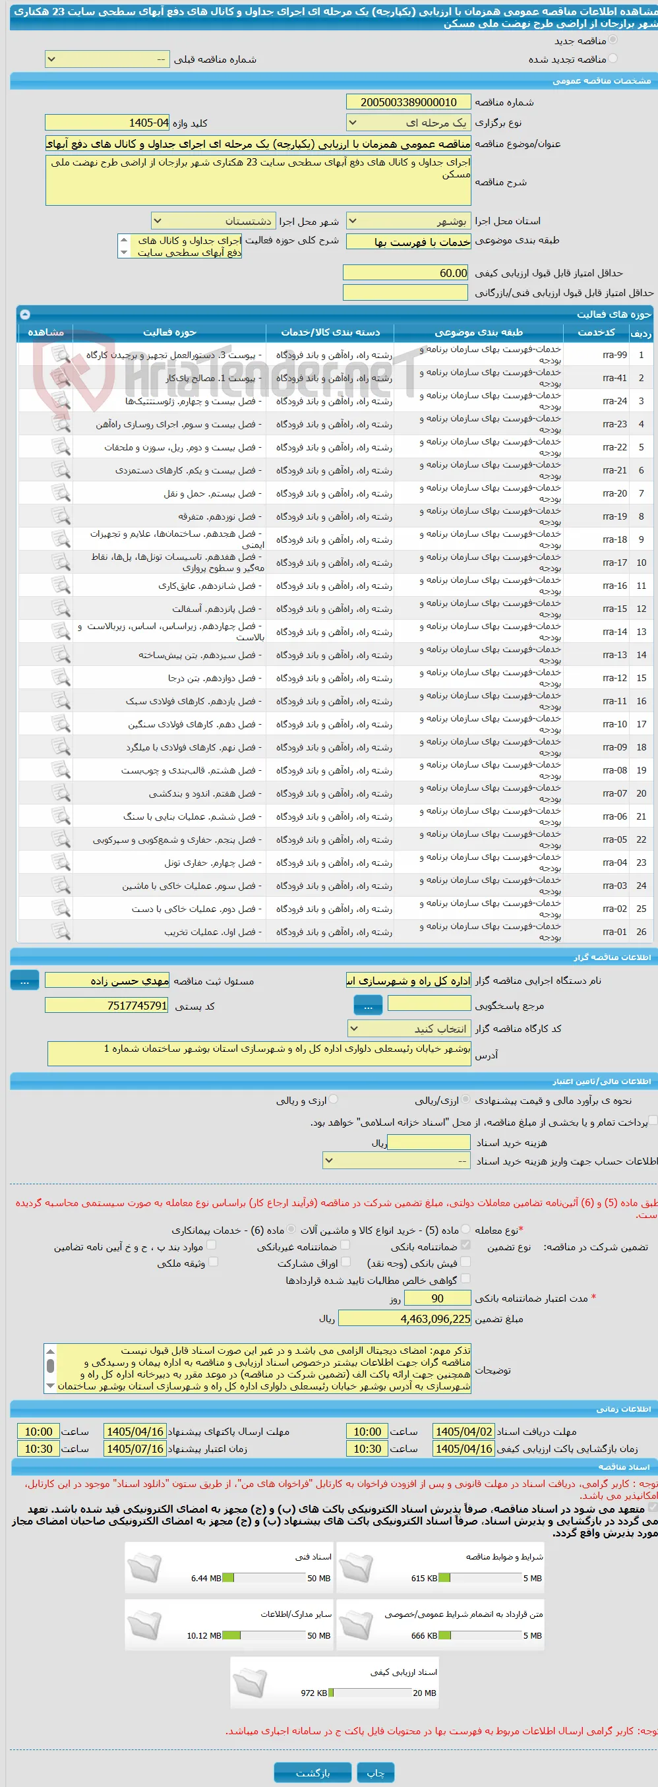Click the حوزه فعالیت column header
Image resolution: width=658 pixels, height=1787 pixels.
pos(170,332)
